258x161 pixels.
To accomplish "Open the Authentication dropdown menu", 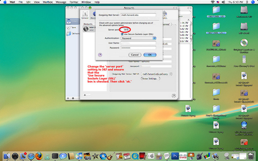I will [x=138, y=38].
